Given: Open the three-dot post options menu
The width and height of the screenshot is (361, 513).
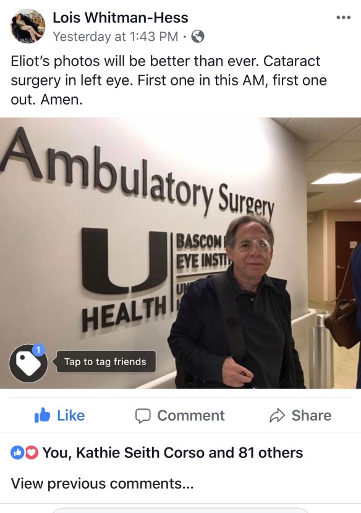Looking at the screenshot, I should tap(344, 17).
